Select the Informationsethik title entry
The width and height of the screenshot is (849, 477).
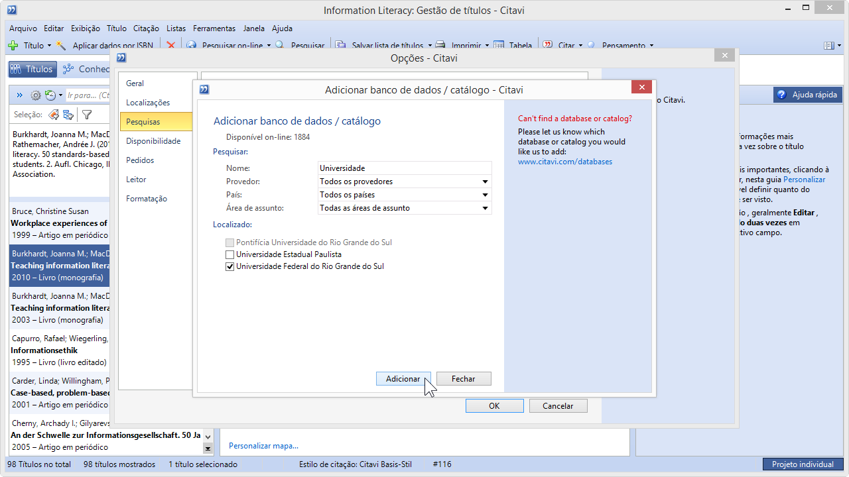pos(60,350)
